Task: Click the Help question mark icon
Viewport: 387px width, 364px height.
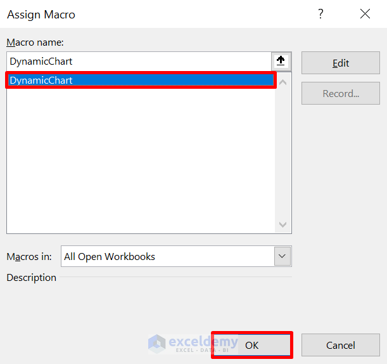Action: pyautogui.click(x=321, y=14)
